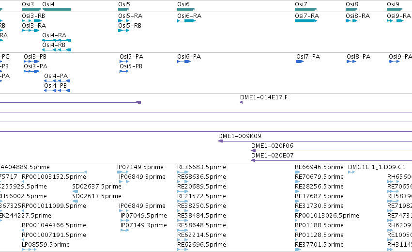Open the RE66946.5prime EST
Image resolution: width=412 pixels, height=252 pixels.
297,172
